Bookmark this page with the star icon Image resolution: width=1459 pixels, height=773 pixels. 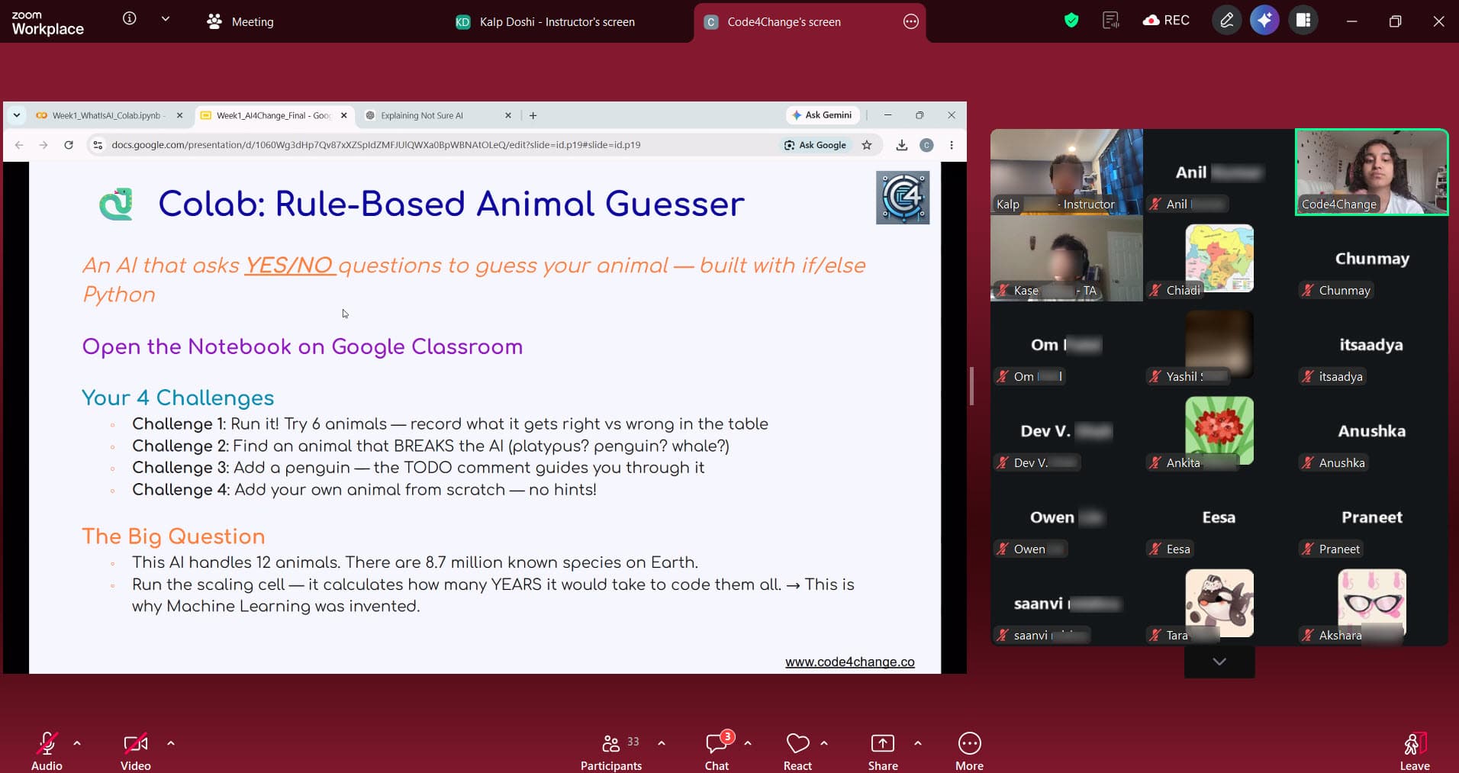(x=867, y=145)
